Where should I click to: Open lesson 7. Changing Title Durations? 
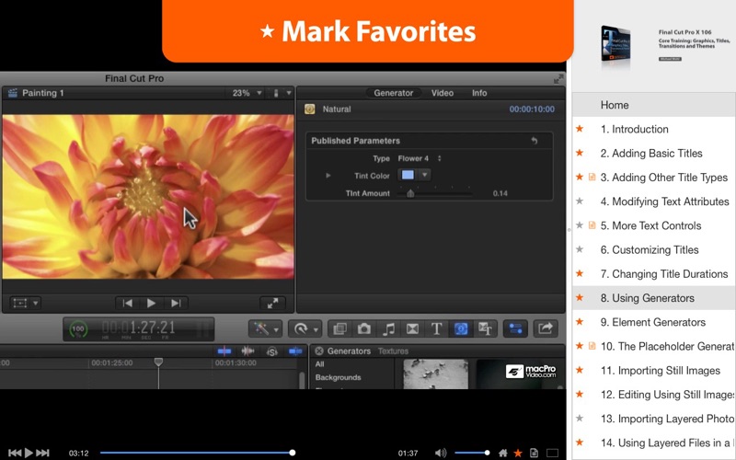click(663, 273)
